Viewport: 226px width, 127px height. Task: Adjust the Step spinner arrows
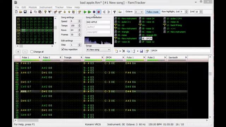pos(79,45)
